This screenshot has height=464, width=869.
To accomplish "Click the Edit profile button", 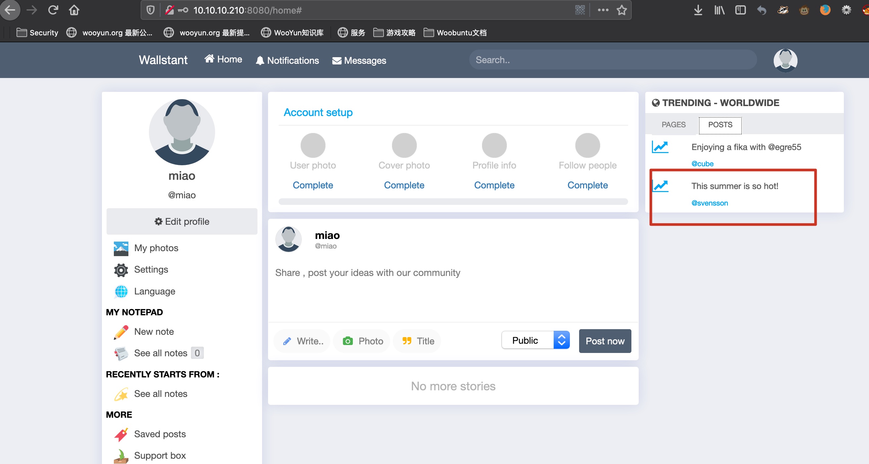I will (x=182, y=221).
